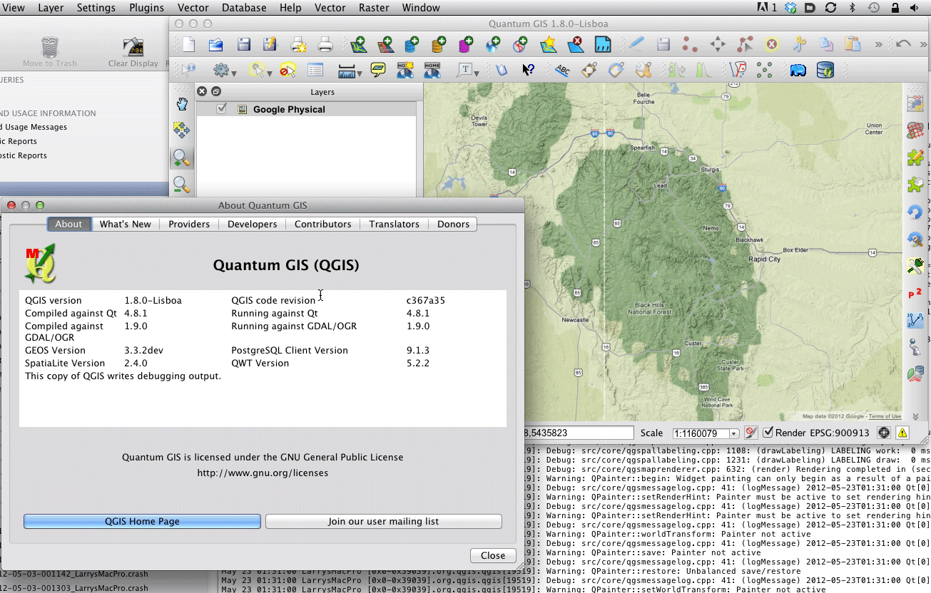Screen dimensions: 931x593
Task: Add PostGIS layer with blue database icon
Action: pos(412,45)
